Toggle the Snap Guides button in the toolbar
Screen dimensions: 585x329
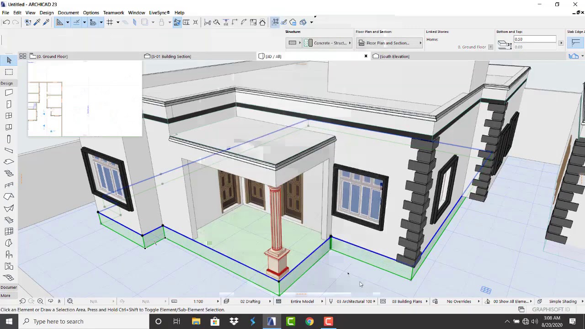[x=76, y=22]
